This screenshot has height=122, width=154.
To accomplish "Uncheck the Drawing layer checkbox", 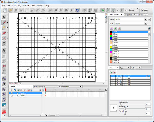I will [x=11, y=93].
